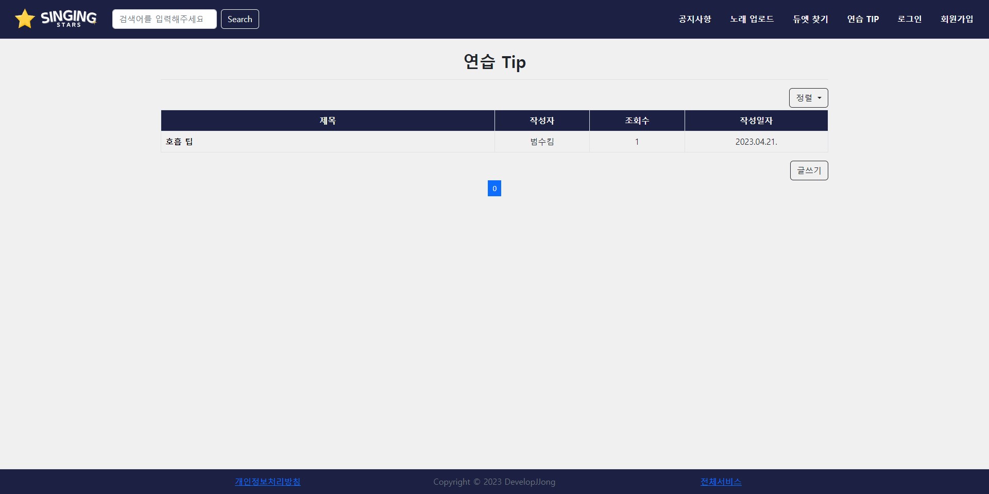Image resolution: width=989 pixels, height=494 pixels.
Task: Click the 전체서비스 footer link
Action: coord(720,482)
